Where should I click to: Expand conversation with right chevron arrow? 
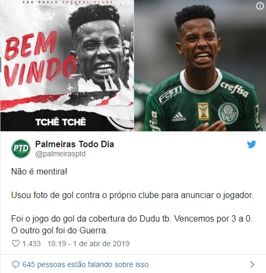coord(252,264)
